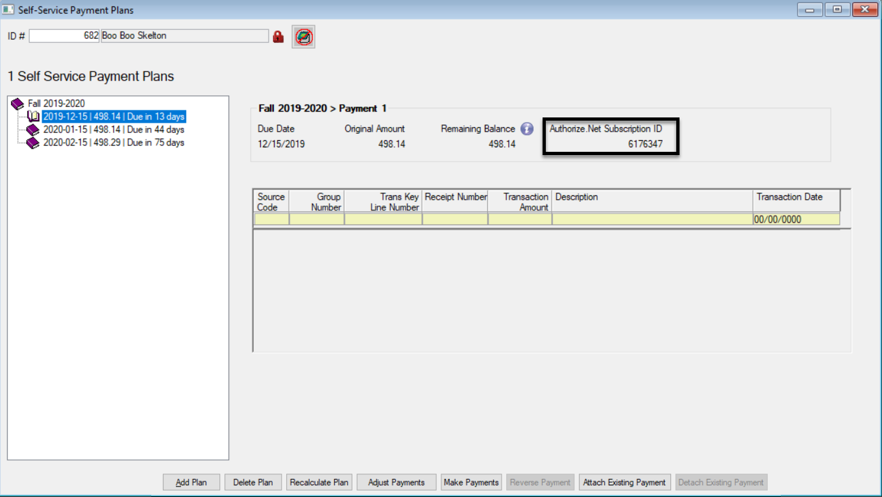Click the blue info icon by Remaining Balance
882x497 pixels.
527,128
